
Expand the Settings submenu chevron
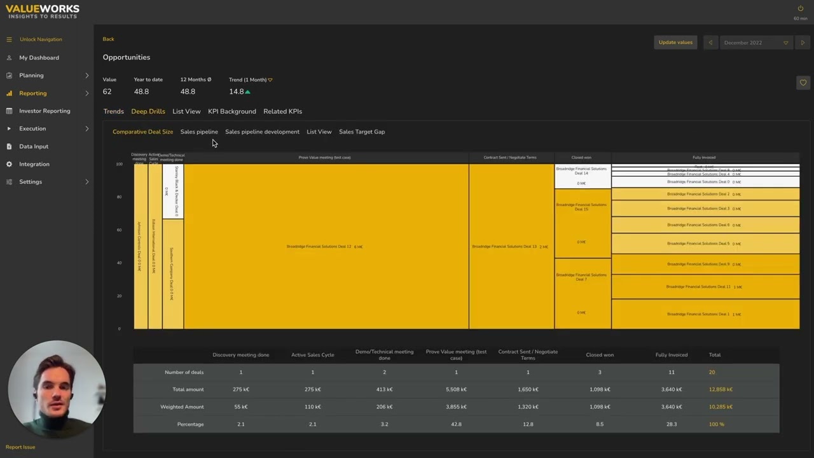(x=87, y=182)
